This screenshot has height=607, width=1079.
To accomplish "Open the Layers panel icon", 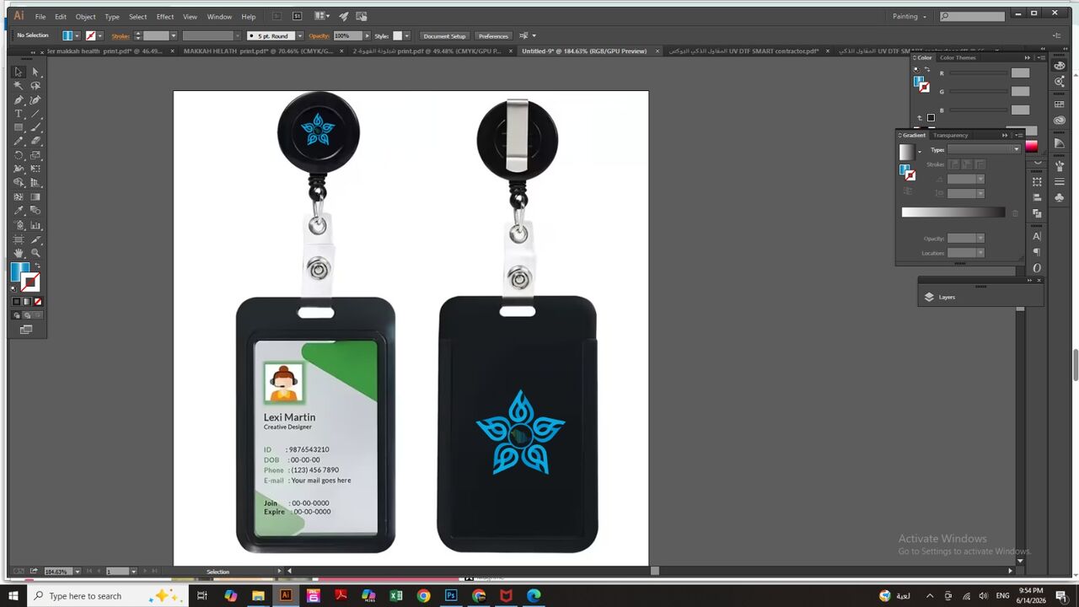I will [929, 297].
